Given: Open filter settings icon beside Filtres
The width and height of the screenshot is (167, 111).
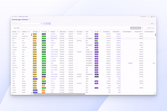Looking at the screenshot, I should click(x=50, y=24).
